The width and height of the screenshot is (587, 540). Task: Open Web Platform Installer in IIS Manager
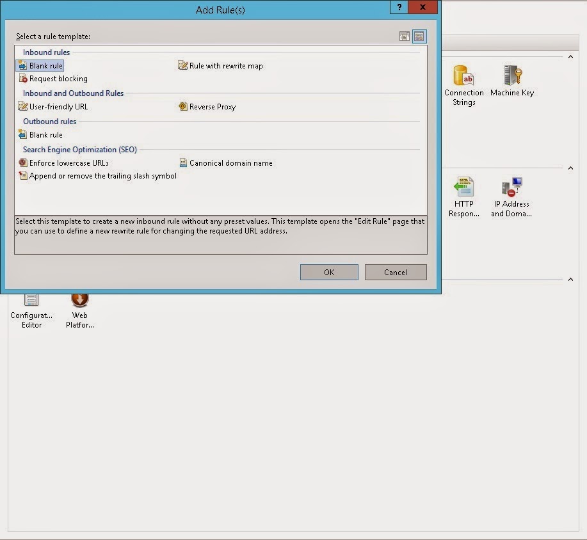80,310
